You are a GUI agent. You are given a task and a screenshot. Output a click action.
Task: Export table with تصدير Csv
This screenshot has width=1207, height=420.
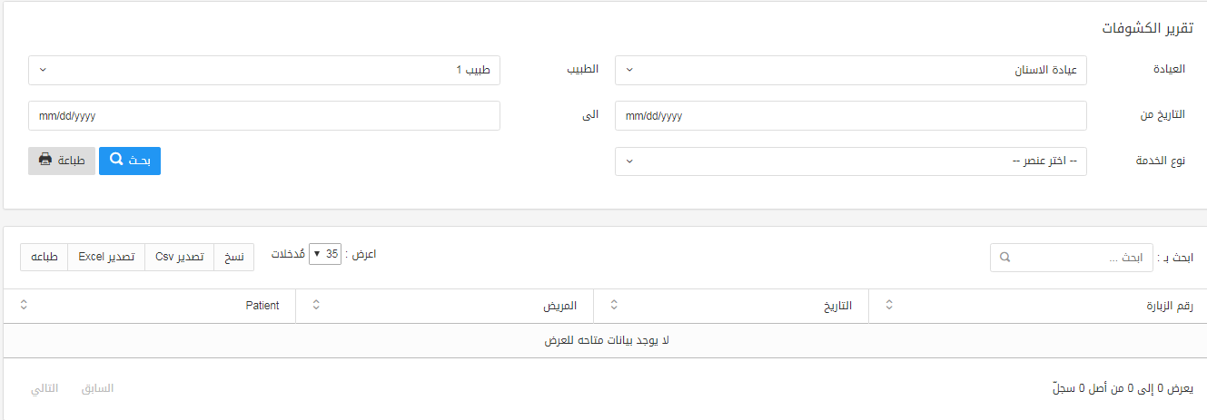pyautogui.click(x=180, y=257)
